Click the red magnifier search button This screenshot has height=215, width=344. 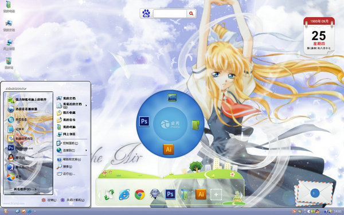[191, 14]
